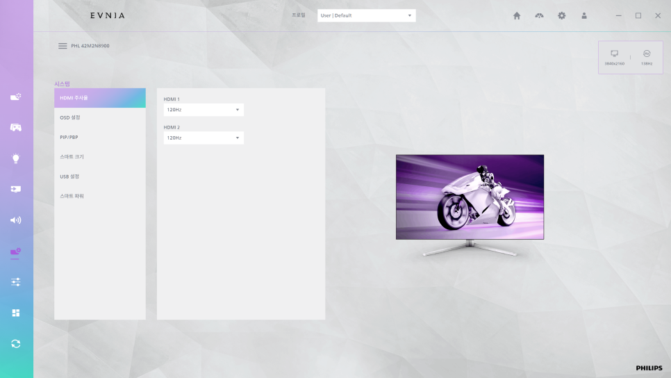Click the monitor preview image
This screenshot has height=378, width=671.
pyautogui.click(x=470, y=197)
